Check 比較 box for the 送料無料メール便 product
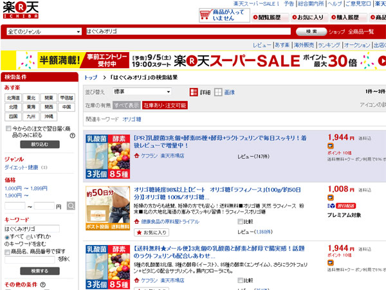Image resolution: width=386 pixels, height=290 pixels. [x=240, y=280]
